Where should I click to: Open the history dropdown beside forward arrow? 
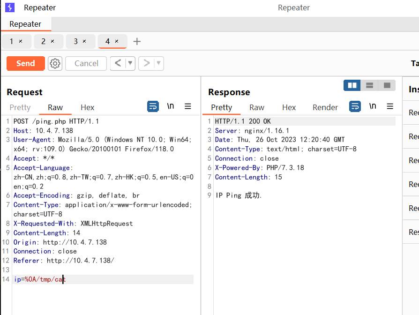[159, 63]
